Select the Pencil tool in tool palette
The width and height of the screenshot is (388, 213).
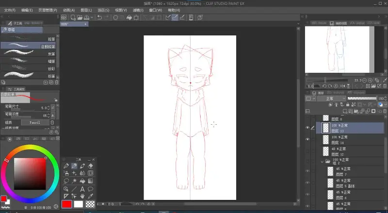74,166
